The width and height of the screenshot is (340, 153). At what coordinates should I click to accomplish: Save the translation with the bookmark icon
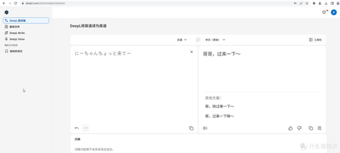[x=320, y=128]
